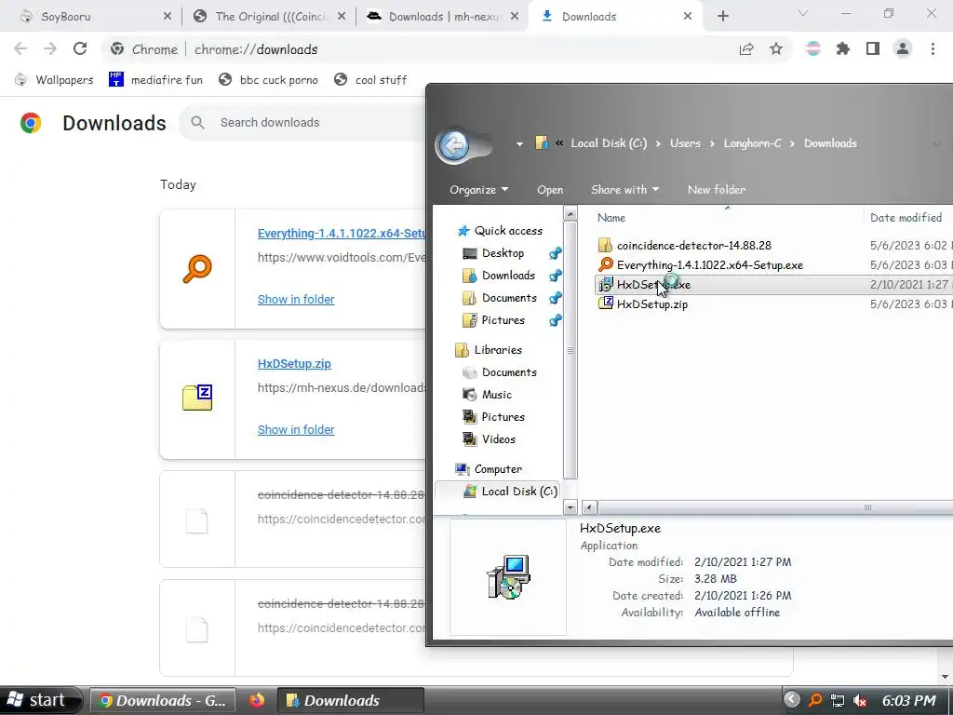The width and height of the screenshot is (953, 715).
Task: Click the browser back arrow
Action: (x=20, y=49)
